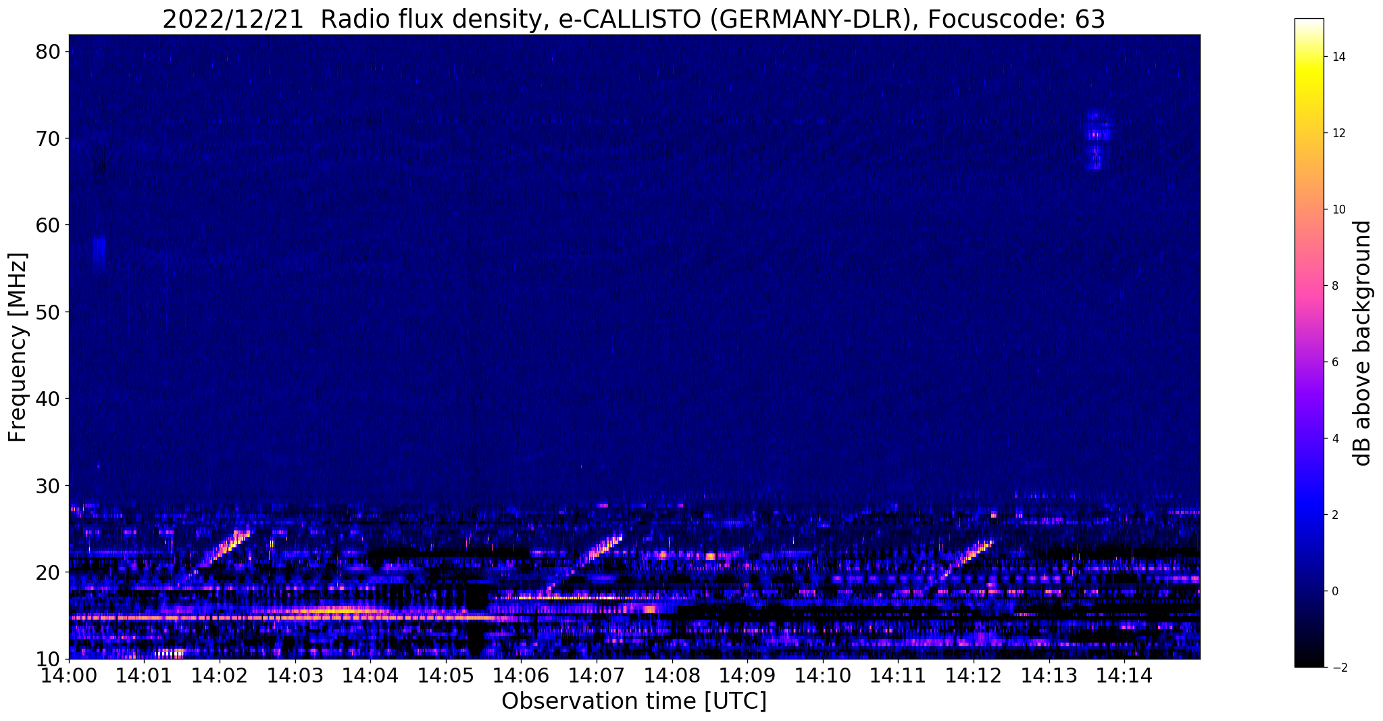This screenshot has width=1383, height=721.
Task: Select the 14:06 time tick label
Action: tap(521, 676)
